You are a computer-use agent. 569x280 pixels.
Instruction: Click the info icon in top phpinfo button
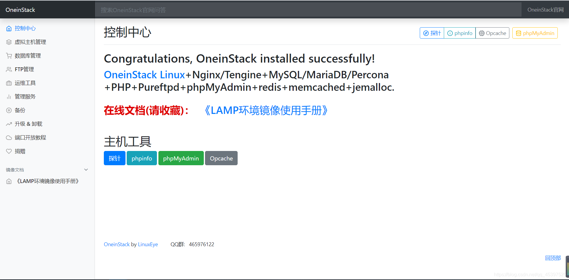tap(450, 33)
